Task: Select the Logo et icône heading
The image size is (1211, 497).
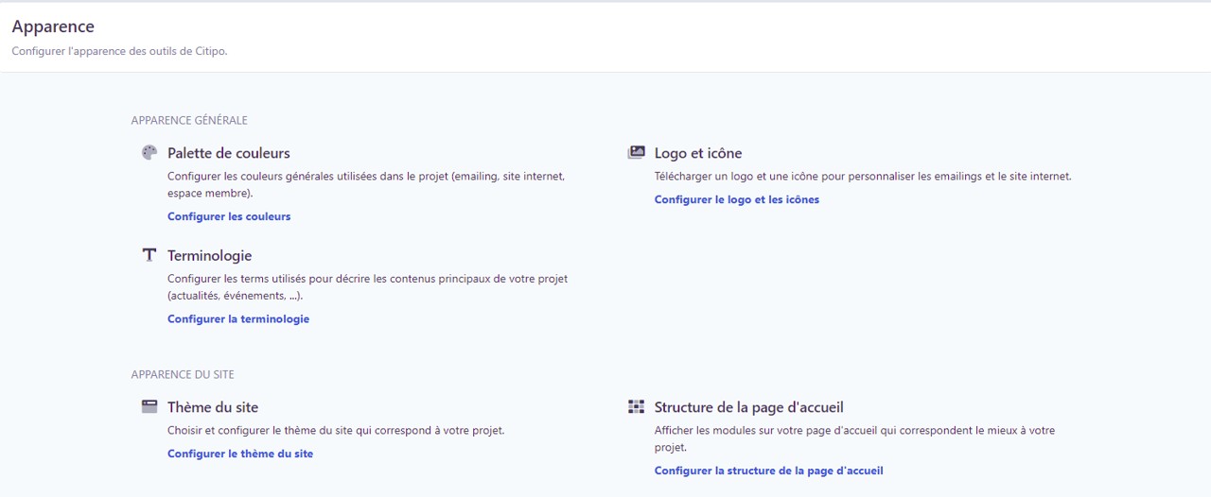Action: (698, 153)
